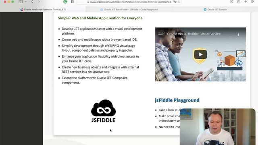Open the jsFiddle Playground heading link
Image resolution: width=258 pixels, height=145 pixels.
click(x=177, y=100)
